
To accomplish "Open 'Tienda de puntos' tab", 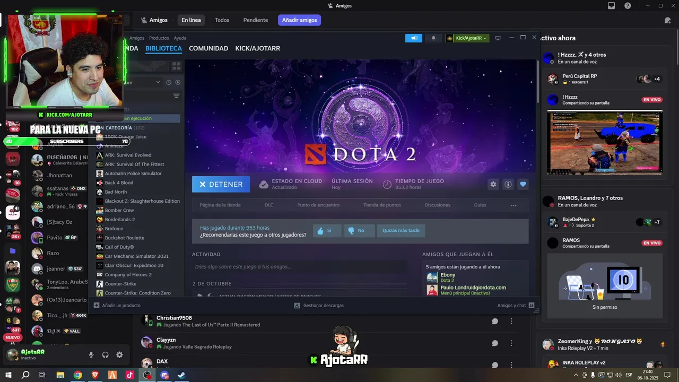I will coord(382,205).
